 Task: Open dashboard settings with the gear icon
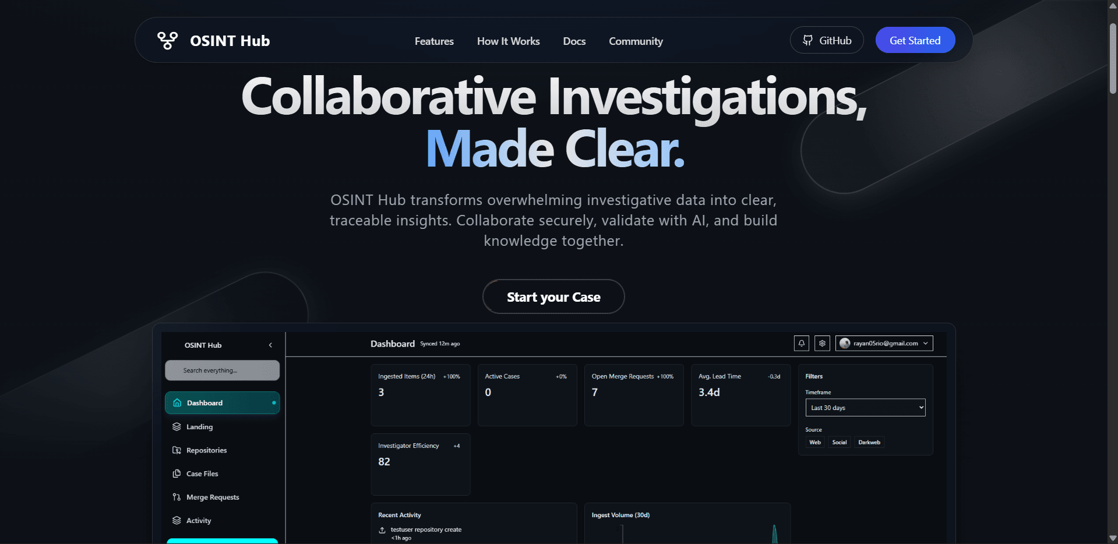pyautogui.click(x=822, y=343)
